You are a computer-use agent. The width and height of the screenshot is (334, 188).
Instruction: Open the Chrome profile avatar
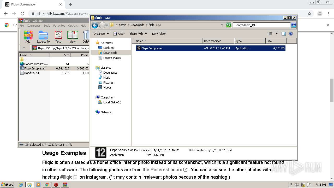320,14
